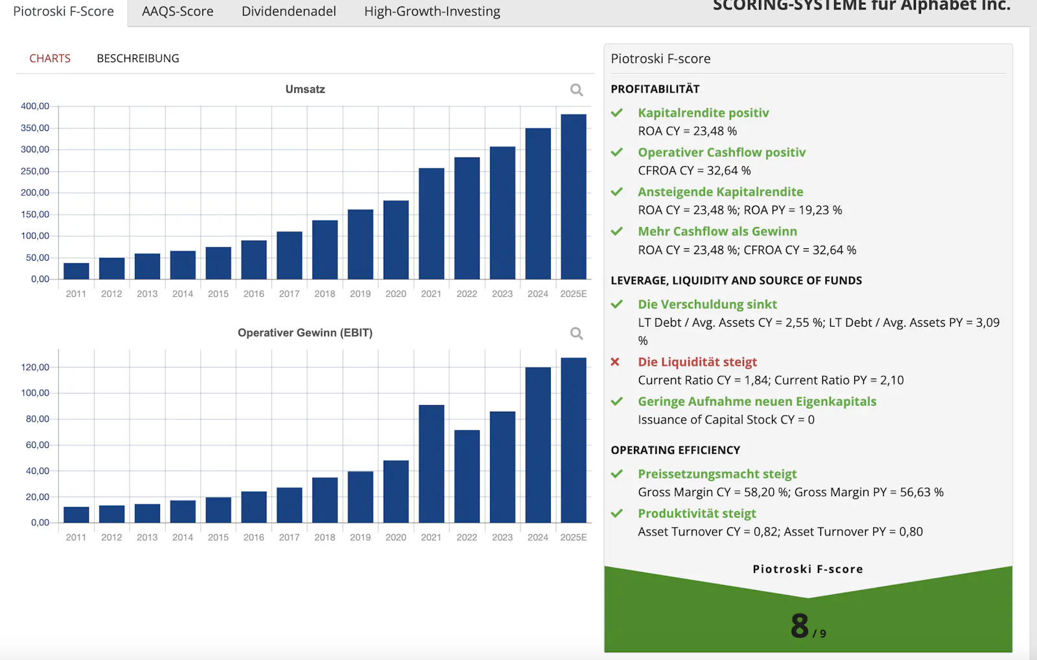
Task: Click the text ROA CY = 23,48 %
Action: (x=688, y=131)
